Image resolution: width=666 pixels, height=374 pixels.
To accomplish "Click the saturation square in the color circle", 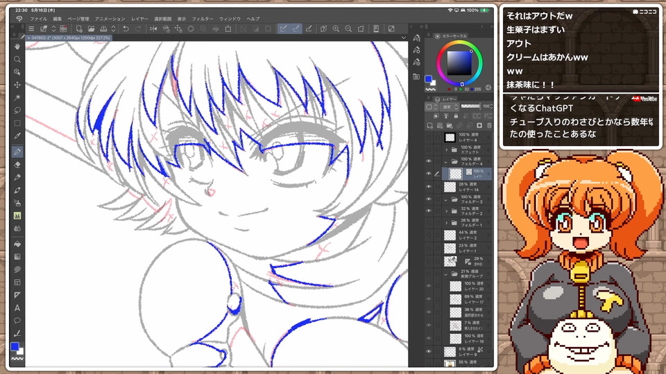I will [459, 63].
